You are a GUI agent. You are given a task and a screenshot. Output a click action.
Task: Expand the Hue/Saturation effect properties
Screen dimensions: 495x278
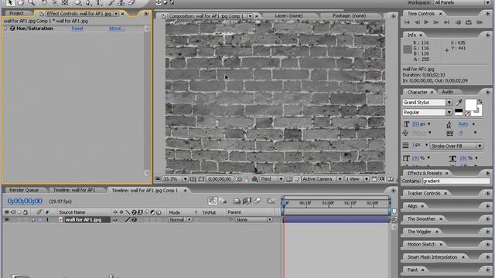point(5,29)
